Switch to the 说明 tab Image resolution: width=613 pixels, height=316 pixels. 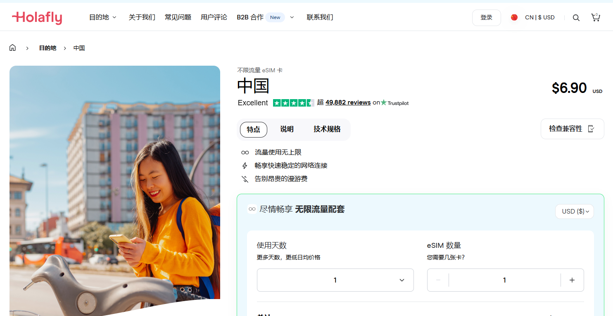pyautogui.click(x=287, y=129)
